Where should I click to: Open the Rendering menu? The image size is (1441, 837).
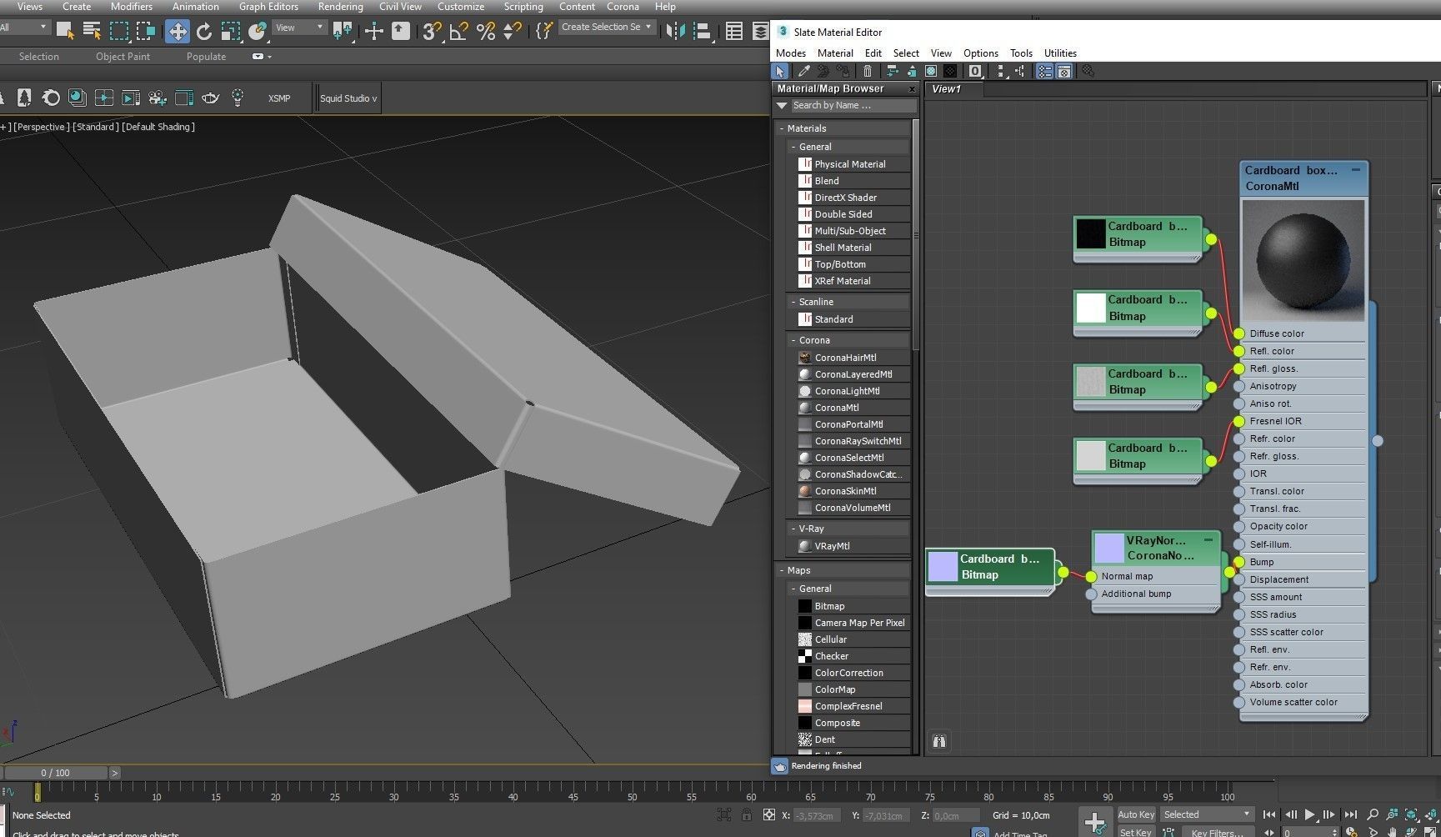point(340,7)
